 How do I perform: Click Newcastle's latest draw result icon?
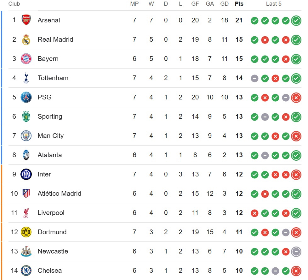coord(296,252)
